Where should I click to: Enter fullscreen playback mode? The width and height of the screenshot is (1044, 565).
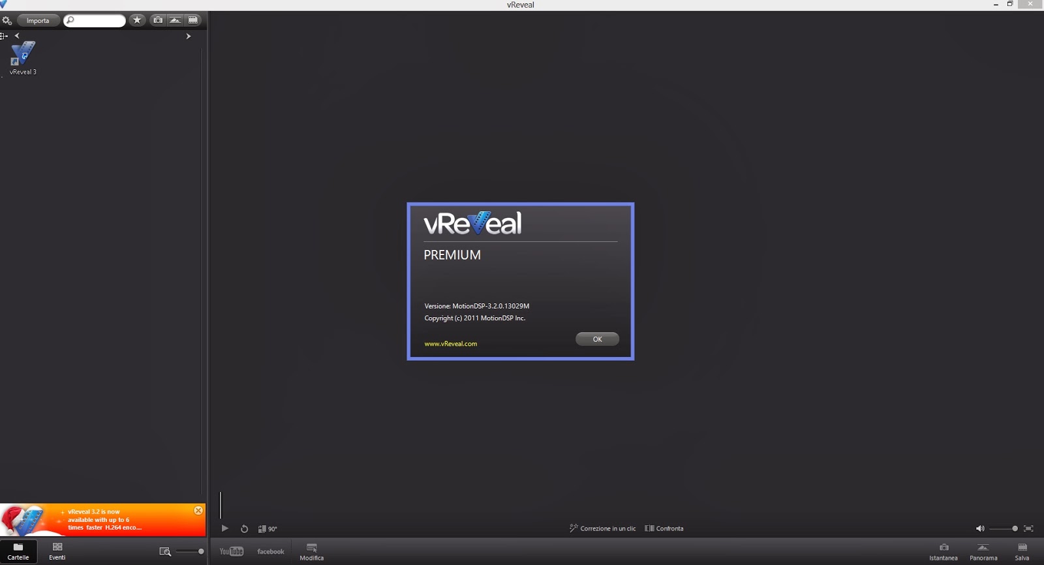[1028, 528]
